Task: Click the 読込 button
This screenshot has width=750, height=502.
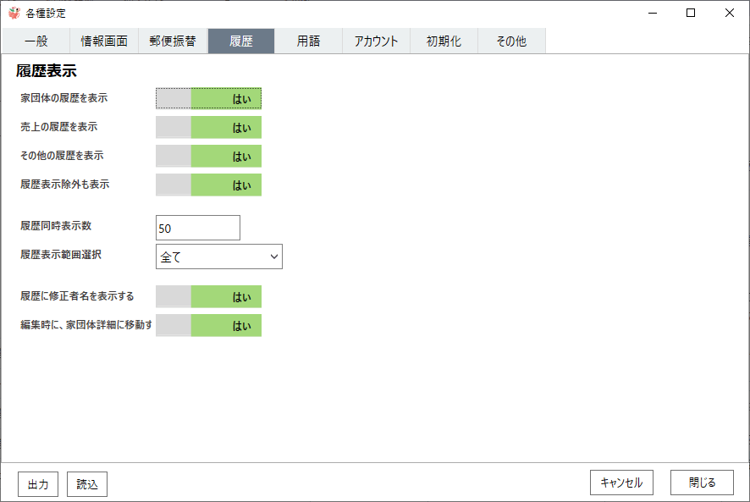Action: 87,484
